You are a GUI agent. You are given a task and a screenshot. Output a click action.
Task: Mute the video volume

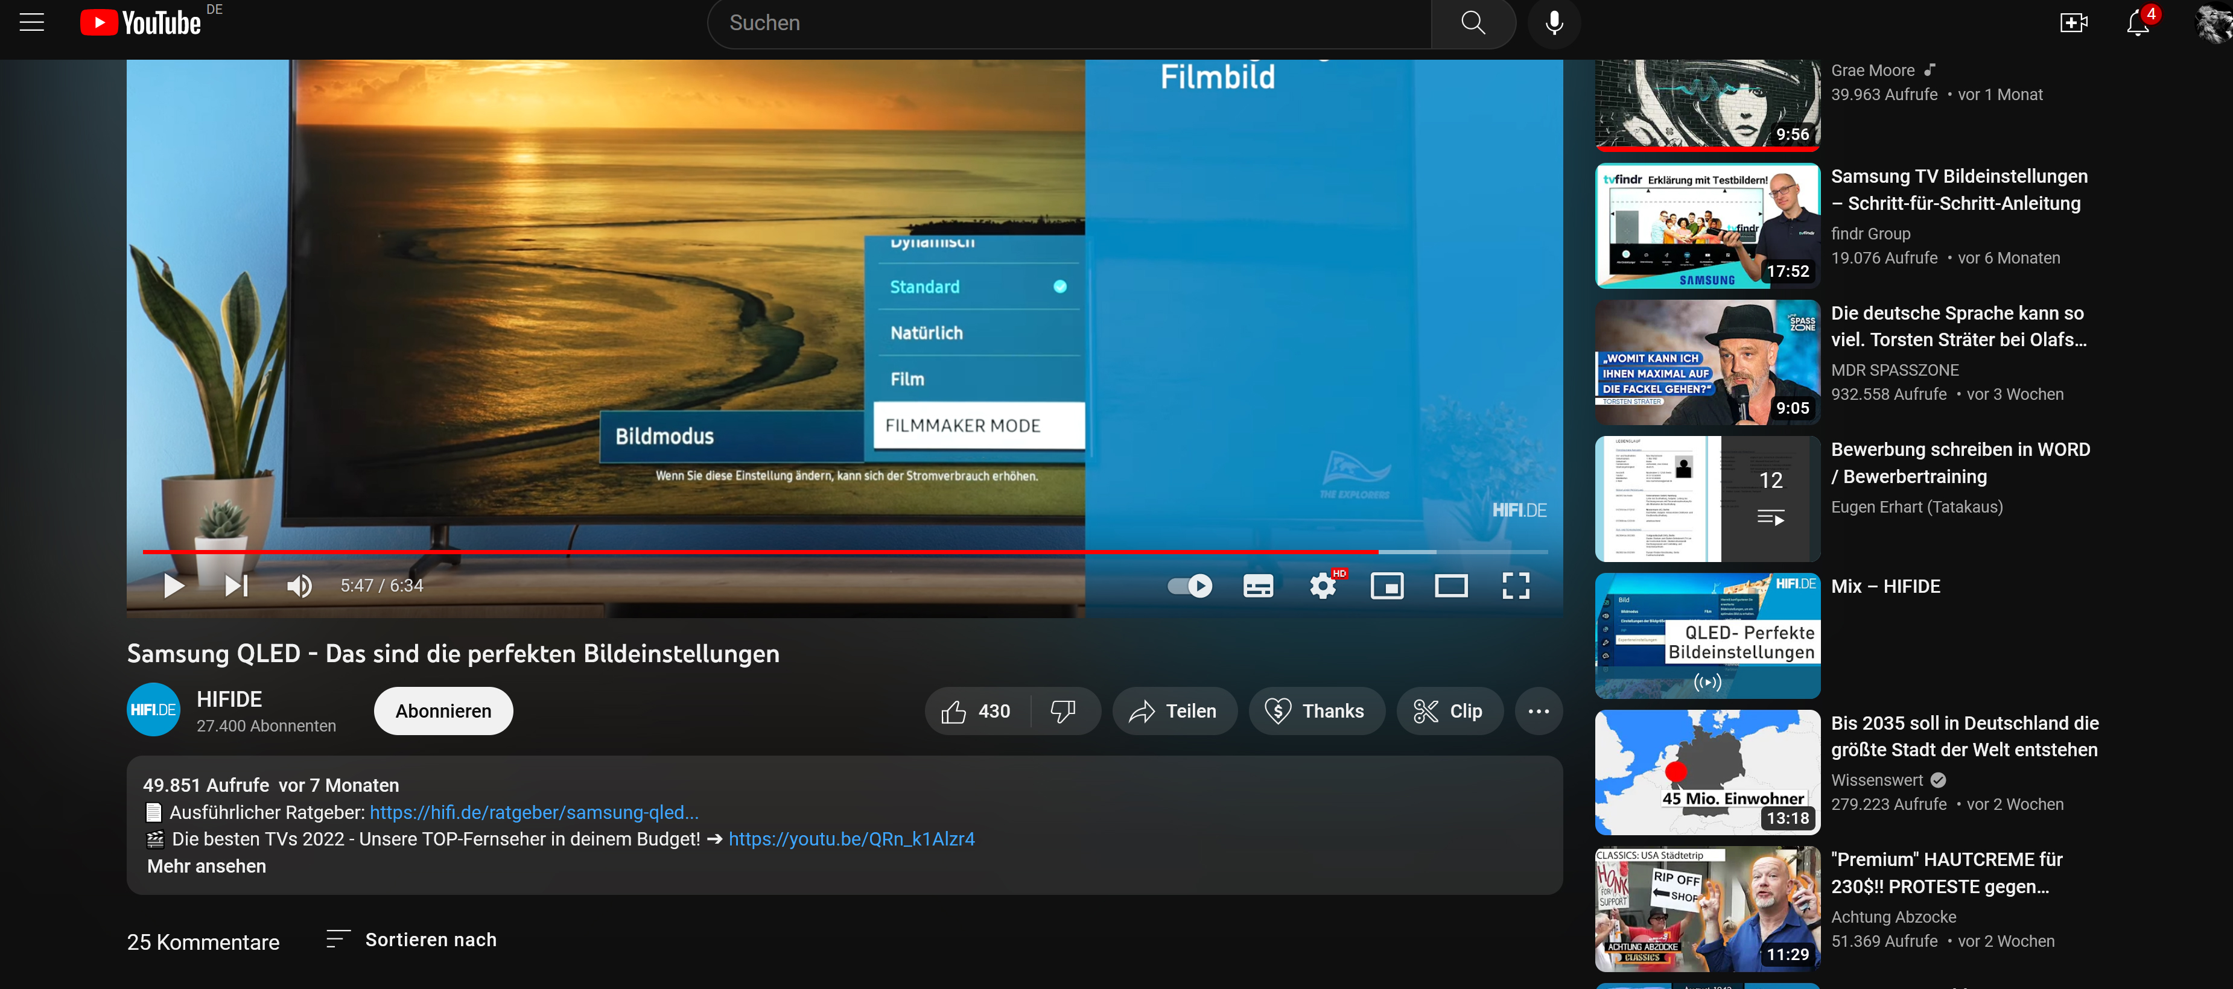[299, 586]
